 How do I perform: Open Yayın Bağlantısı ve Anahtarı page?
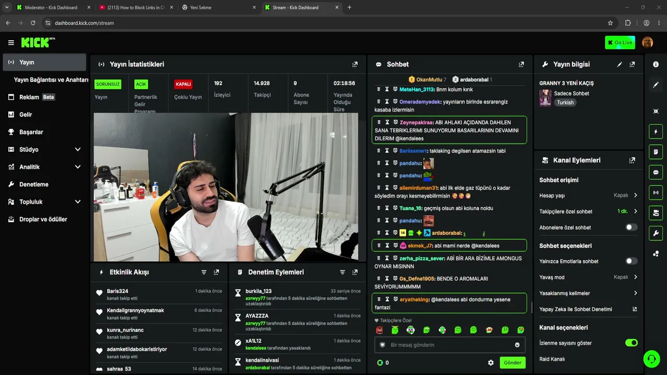tap(51, 80)
